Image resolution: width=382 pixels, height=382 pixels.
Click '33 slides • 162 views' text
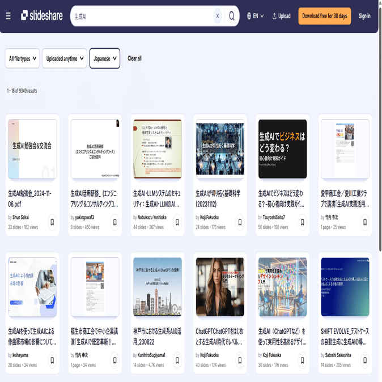point(23,227)
